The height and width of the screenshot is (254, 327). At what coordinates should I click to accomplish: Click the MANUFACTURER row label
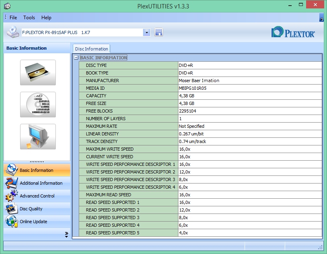[102, 81]
